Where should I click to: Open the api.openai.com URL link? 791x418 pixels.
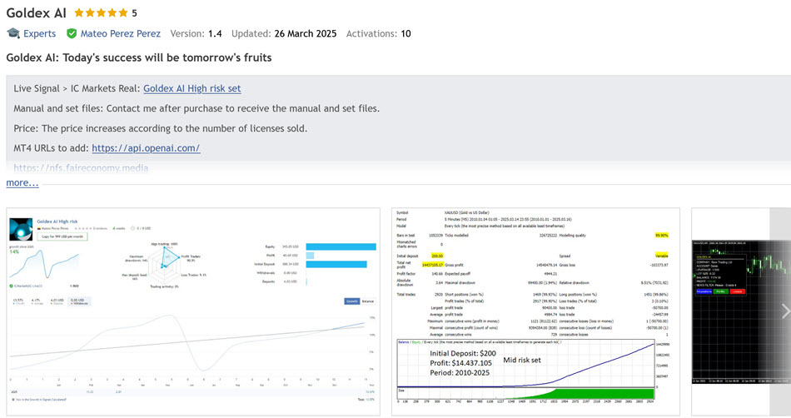[146, 148]
